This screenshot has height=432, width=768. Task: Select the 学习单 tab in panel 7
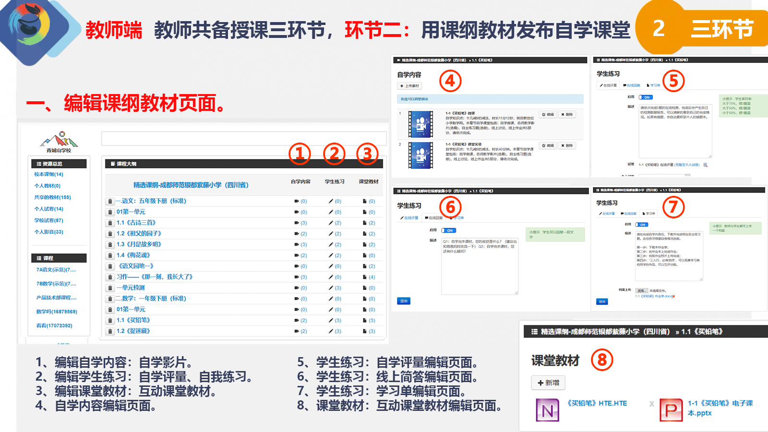[648, 214]
